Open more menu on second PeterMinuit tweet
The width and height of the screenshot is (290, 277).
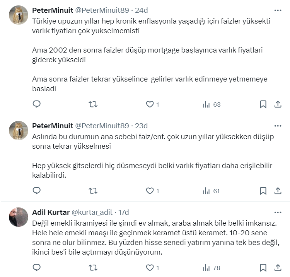pos(278,126)
